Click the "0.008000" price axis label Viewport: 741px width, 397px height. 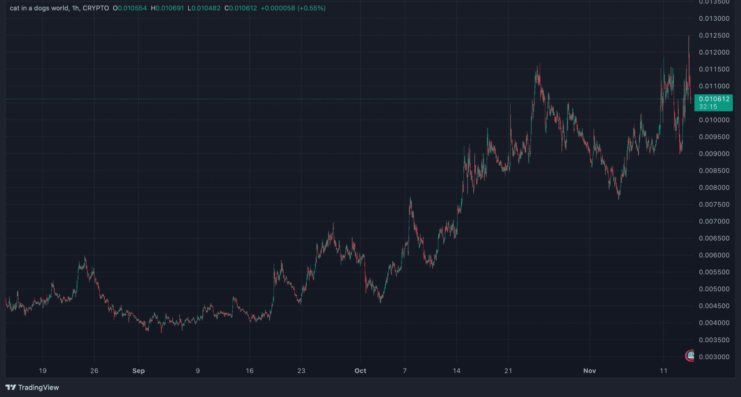[715, 187]
